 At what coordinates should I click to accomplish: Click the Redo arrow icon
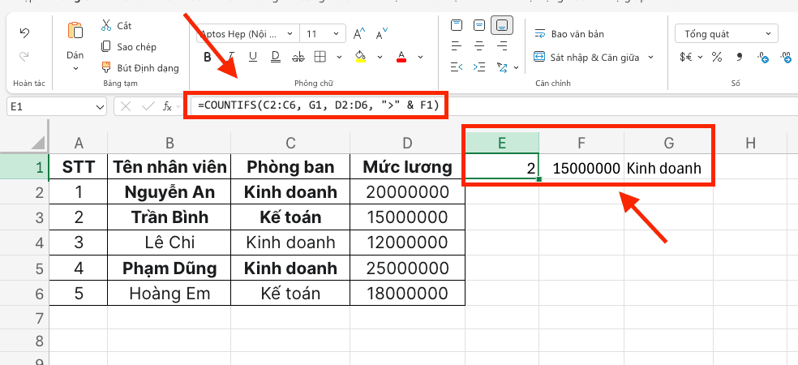coord(24,56)
